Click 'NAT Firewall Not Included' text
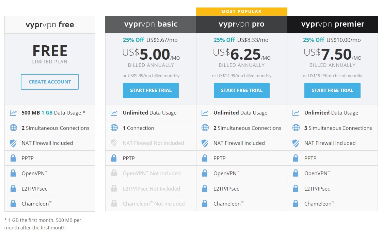Screen dimensions: 382x241 click(x=154, y=143)
